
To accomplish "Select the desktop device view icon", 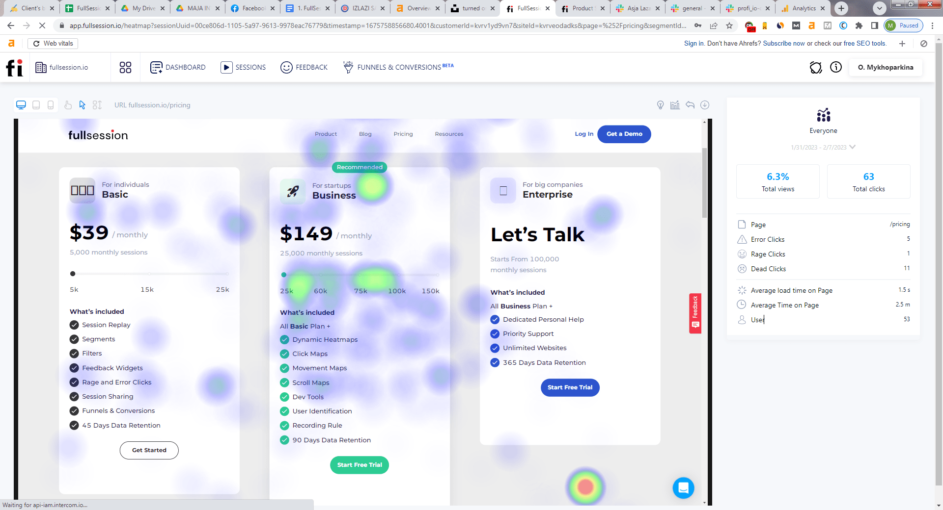I will pos(21,105).
